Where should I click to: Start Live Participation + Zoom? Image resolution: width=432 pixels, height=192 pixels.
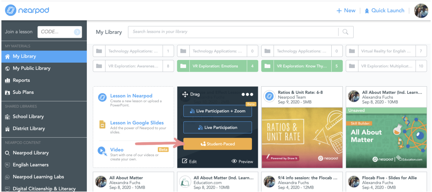pyautogui.click(x=217, y=111)
